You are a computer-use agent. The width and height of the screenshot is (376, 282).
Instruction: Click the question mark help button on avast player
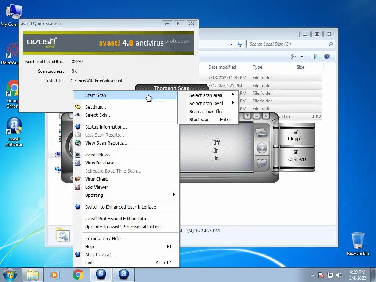tap(247, 116)
